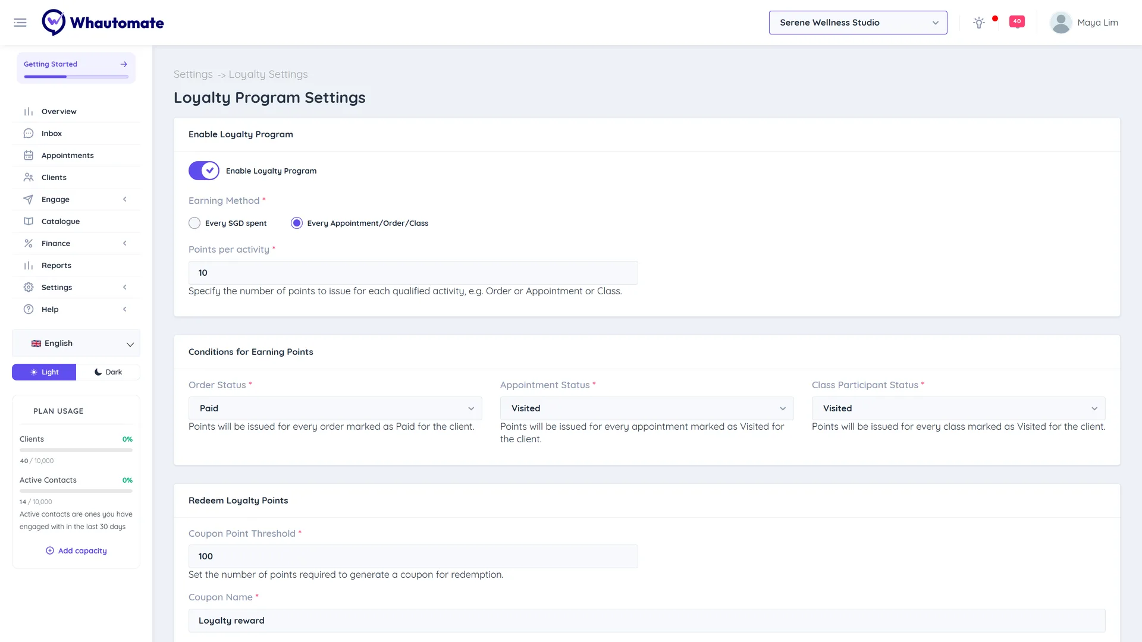Switch to Light theme

(x=44, y=372)
